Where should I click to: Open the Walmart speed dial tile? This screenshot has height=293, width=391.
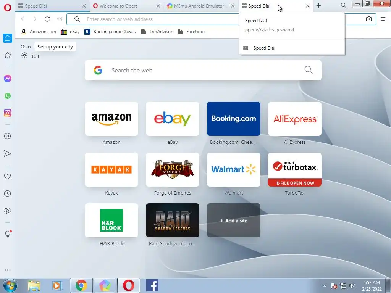tap(234, 170)
